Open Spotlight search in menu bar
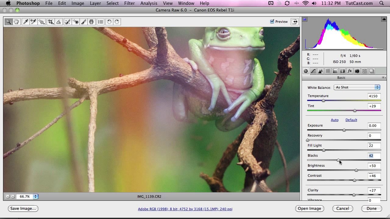The height and width of the screenshot is (219, 390). tap(381, 3)
